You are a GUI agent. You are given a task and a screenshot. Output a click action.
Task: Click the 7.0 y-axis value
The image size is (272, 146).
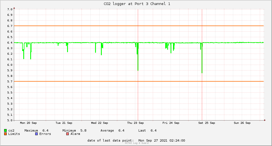coord(10,9)
